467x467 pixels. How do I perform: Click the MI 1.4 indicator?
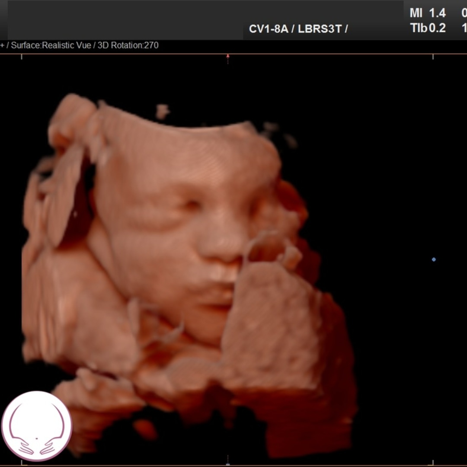(427, 13)
